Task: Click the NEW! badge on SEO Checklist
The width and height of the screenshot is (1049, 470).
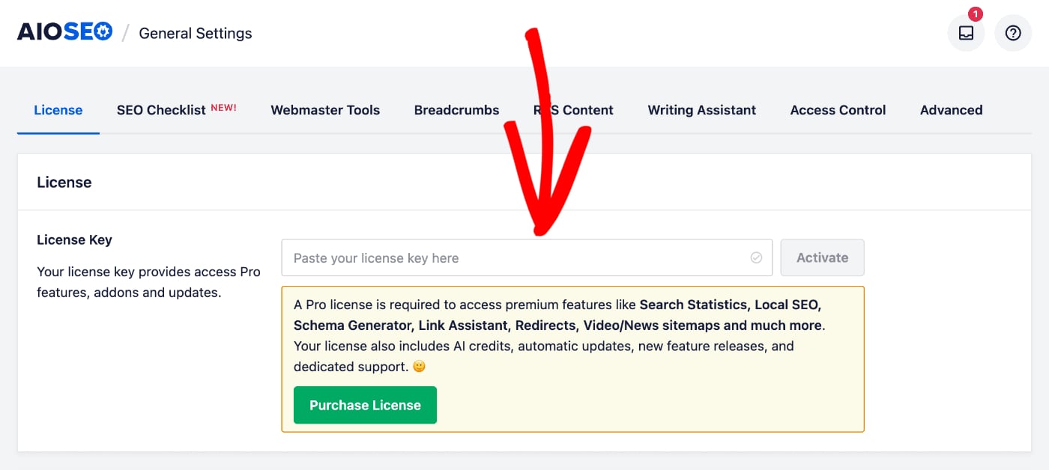Action: coord(224,106)
